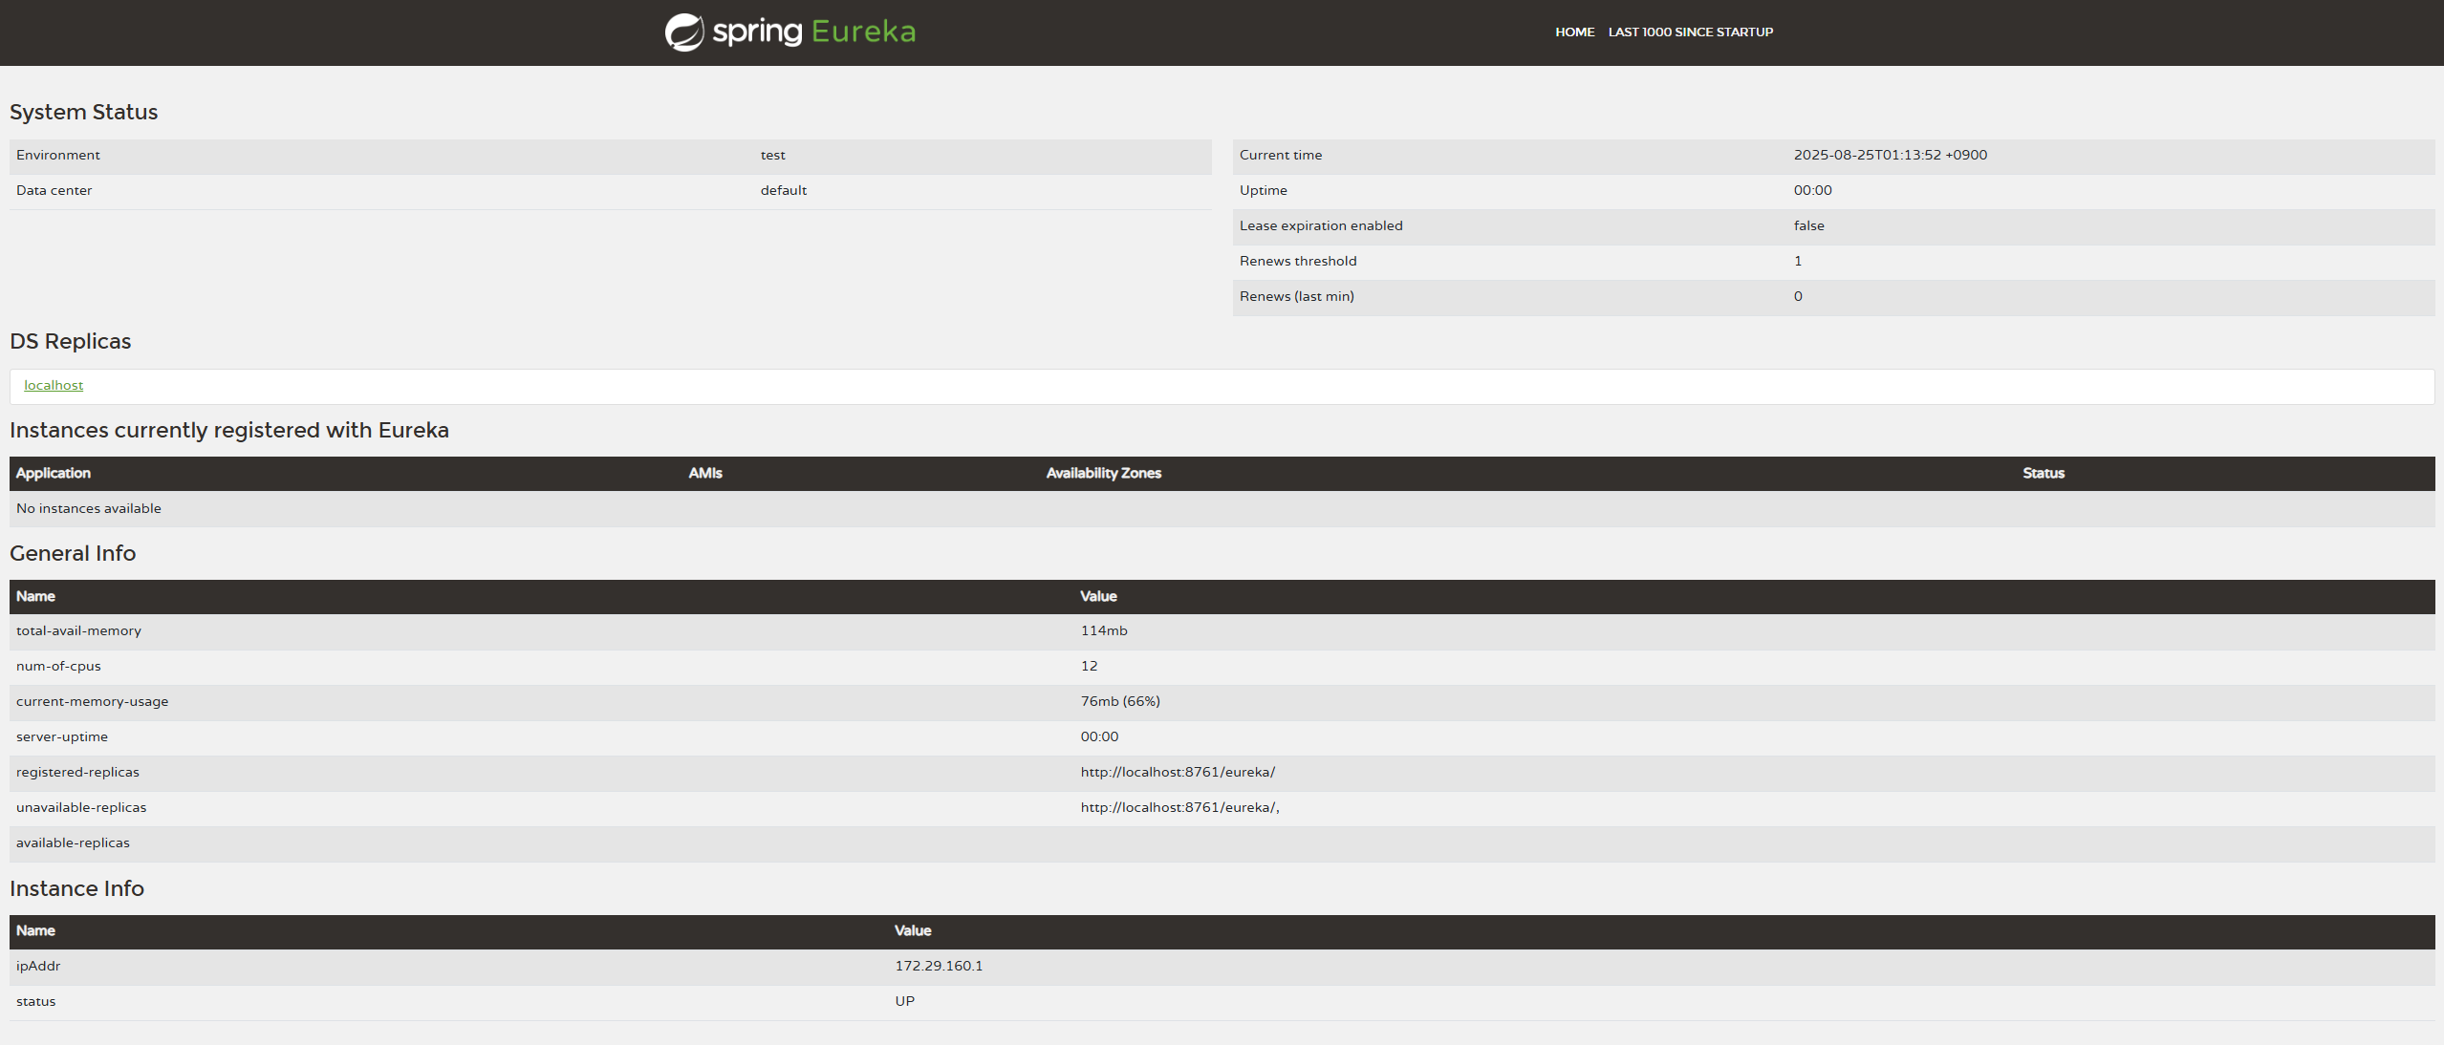Click the Spring leaf logo icon

click(x=684, y=32)
